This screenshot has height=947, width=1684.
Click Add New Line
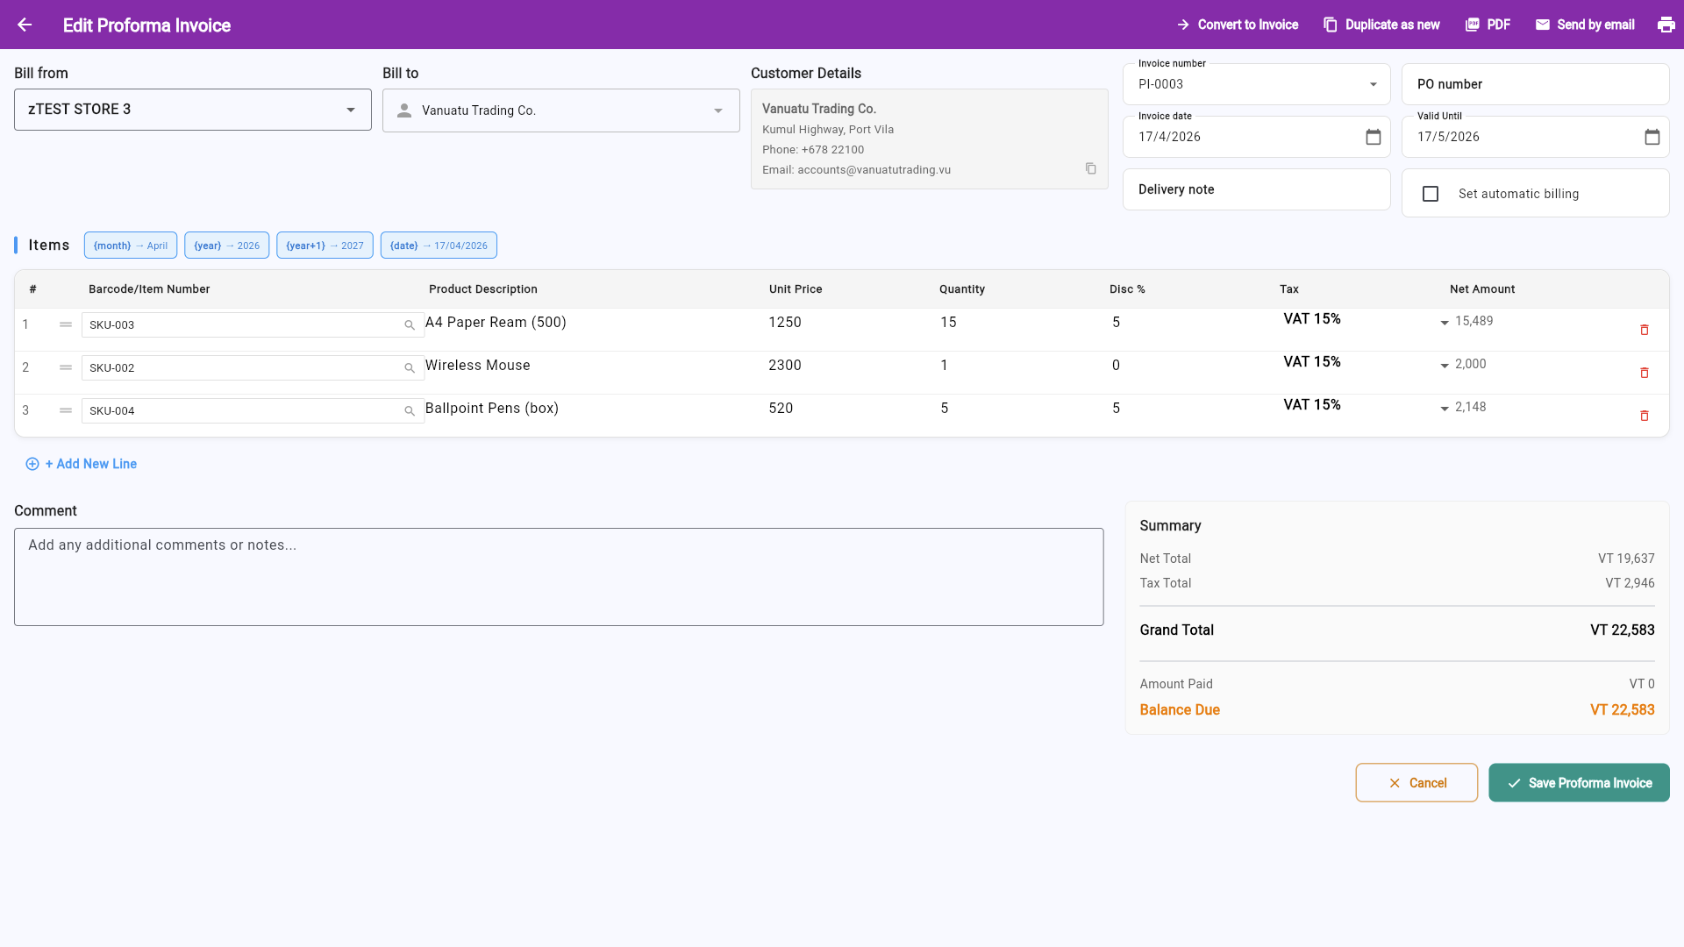point(82,464)
